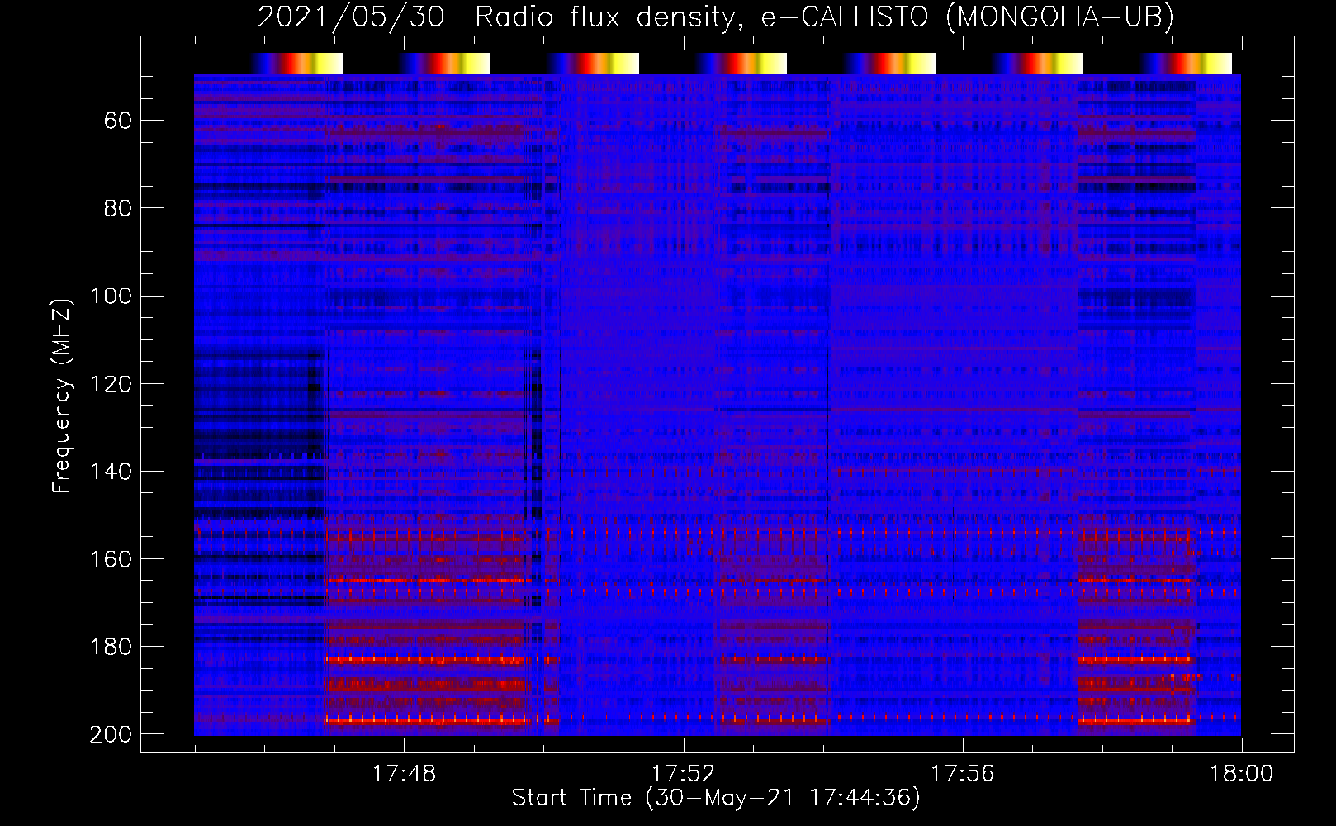1336x826 pixels.
Task: Click the 200 frequency tick label
Action: 111,734
